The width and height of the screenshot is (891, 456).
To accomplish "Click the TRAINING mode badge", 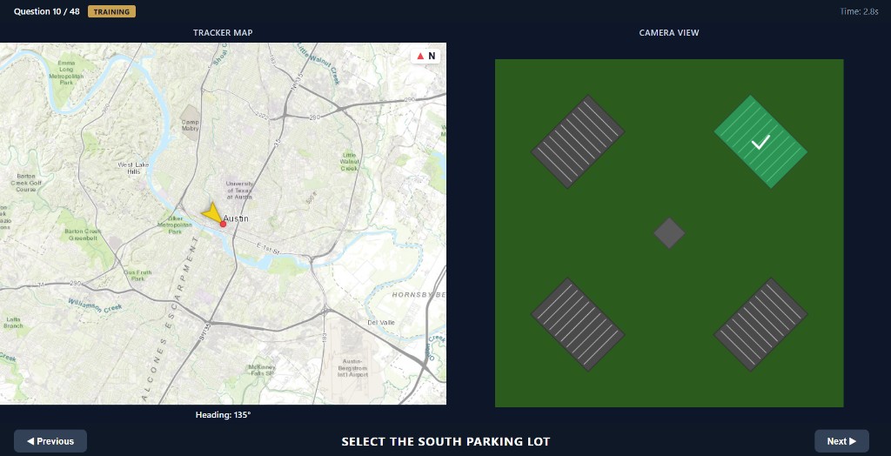I will coord(111,12).
